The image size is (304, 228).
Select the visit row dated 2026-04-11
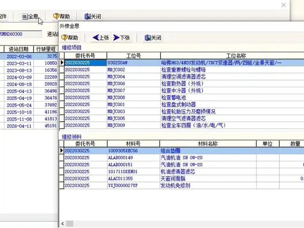[x=29, y=126]
